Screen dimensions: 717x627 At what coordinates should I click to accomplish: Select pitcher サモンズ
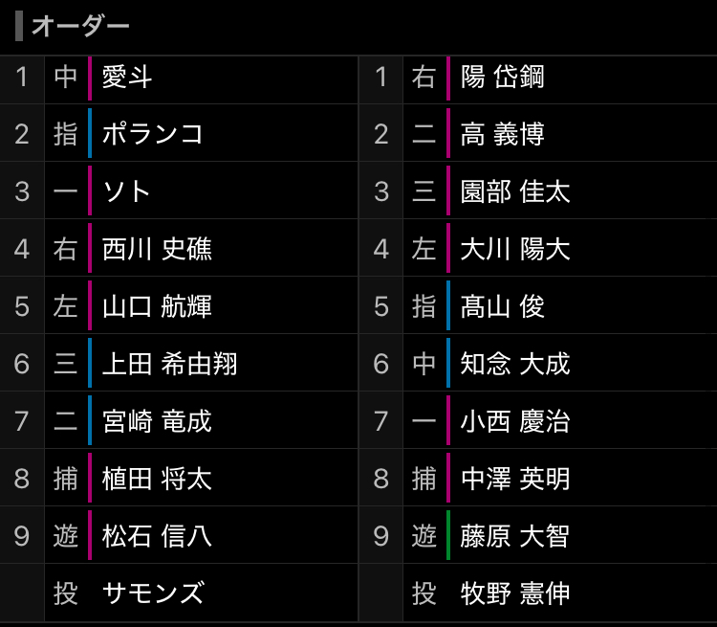click(153, 593)
